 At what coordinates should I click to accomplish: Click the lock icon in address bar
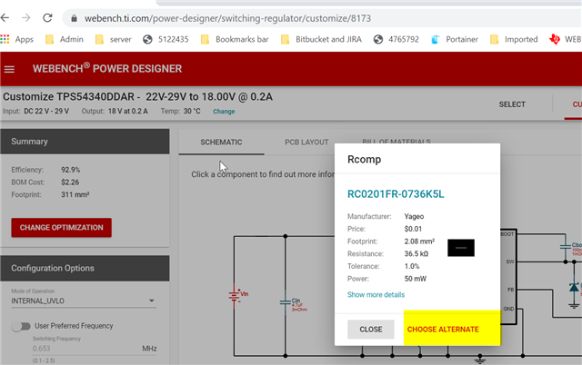(74, 18)
